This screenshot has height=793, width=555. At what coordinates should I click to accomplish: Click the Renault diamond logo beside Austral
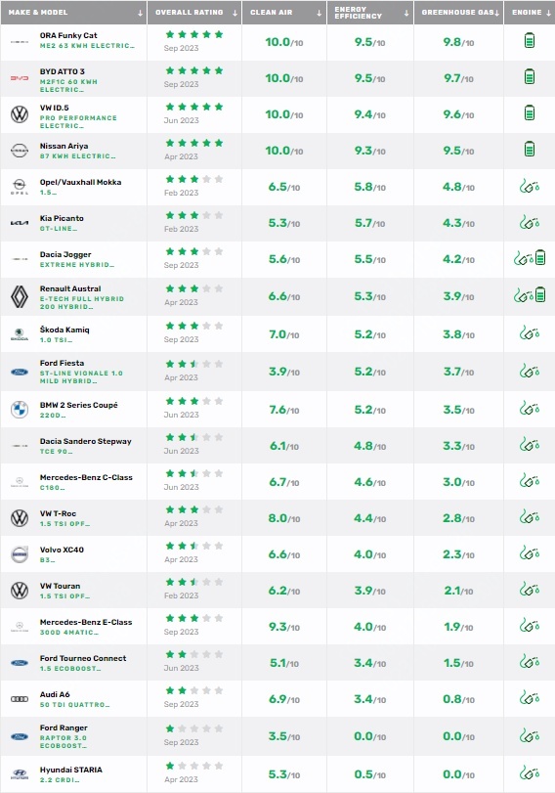pyautogui.click(x=20, y=296)
